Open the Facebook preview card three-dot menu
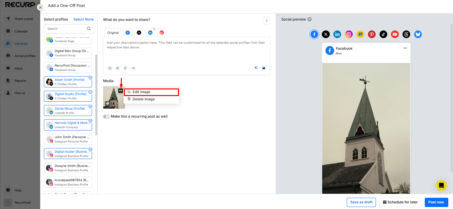453x209 pixels. (x=405, y=48)
